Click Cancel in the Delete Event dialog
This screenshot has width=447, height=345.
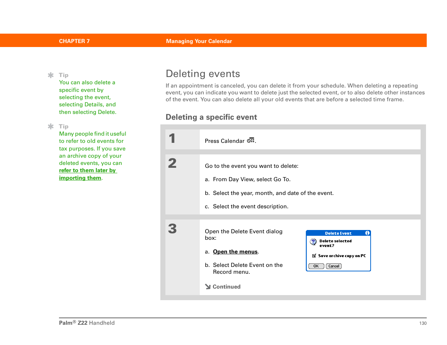334,266
